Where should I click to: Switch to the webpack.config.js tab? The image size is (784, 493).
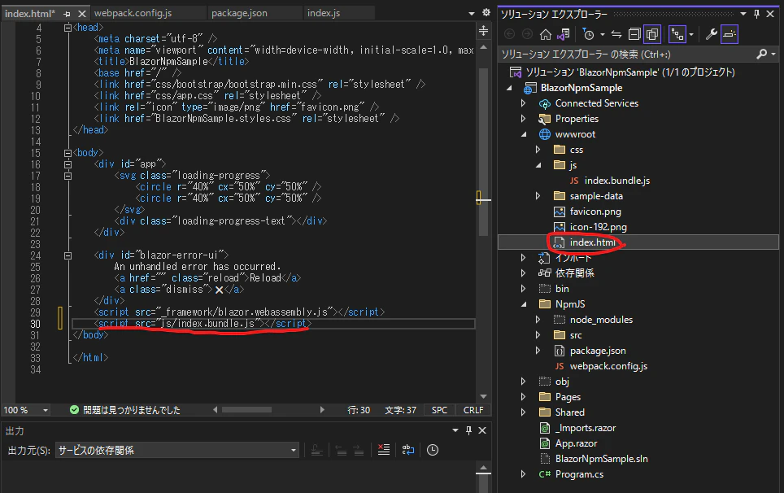pos(133,14)
